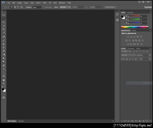Choose Add to selection mode
Screen dimensions: 153x128
15,7
